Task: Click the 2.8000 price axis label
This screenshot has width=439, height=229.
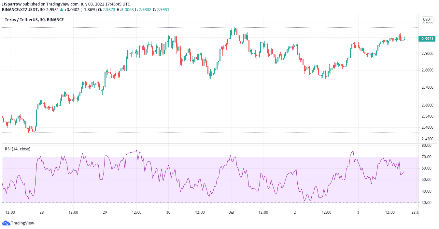Action: pyautogui.click(x=427, y=70)
